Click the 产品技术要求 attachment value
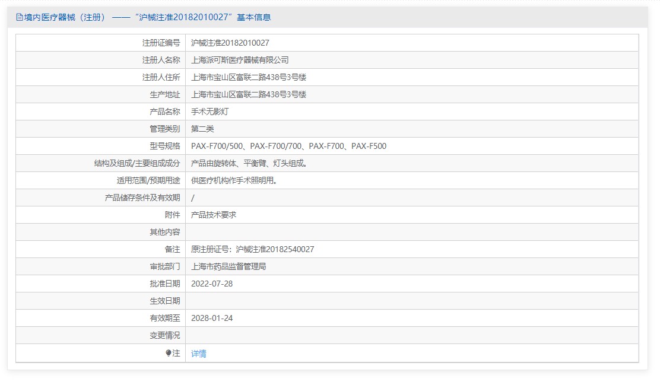The height and width of the screenshot is (385, 660). [214, 215]
